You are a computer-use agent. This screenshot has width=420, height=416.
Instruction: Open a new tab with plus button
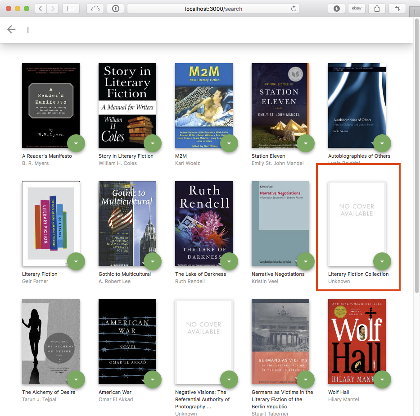click(x=415, y=12)
